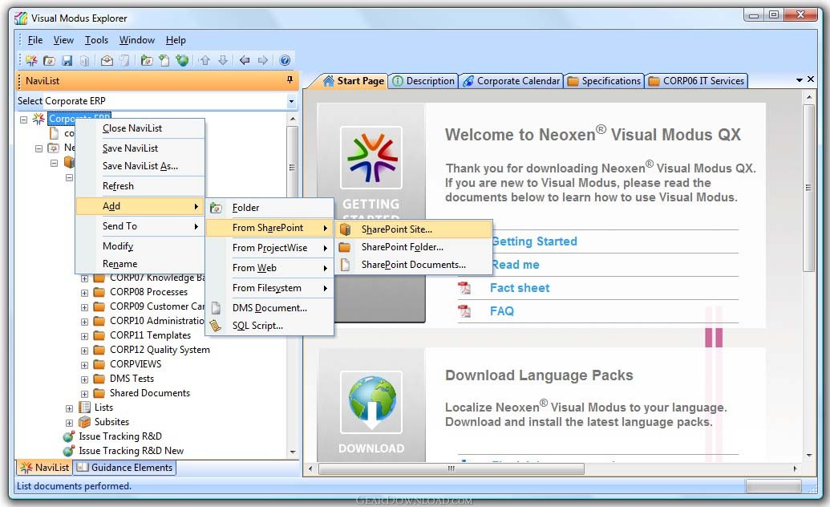The height and width of the screenshot is (507, 830).
Task: Expand the CORP08 Processes node
Action: (x=84, y=293)
